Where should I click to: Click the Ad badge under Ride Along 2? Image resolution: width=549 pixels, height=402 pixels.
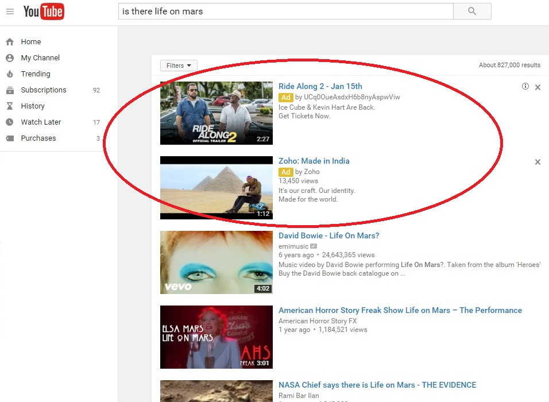(286, 98)
